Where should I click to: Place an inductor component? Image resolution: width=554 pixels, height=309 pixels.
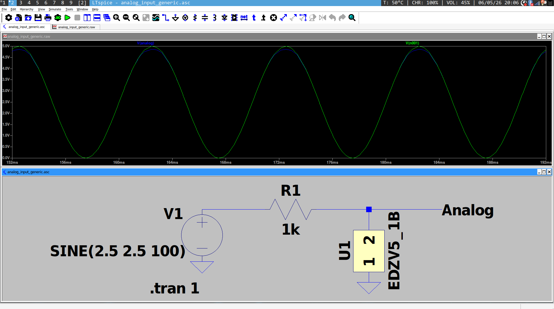pos(215,18)
